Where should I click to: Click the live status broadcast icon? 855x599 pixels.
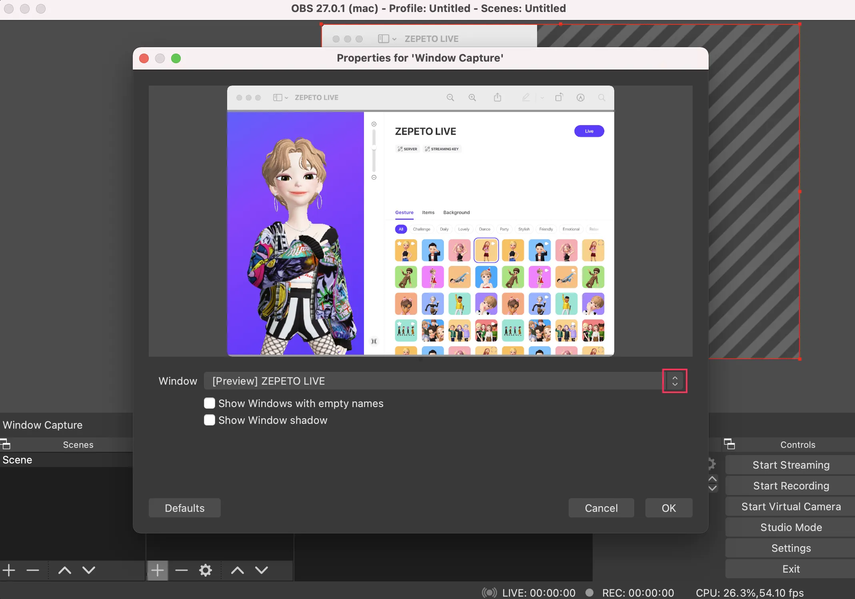click(x=489, y=592)
